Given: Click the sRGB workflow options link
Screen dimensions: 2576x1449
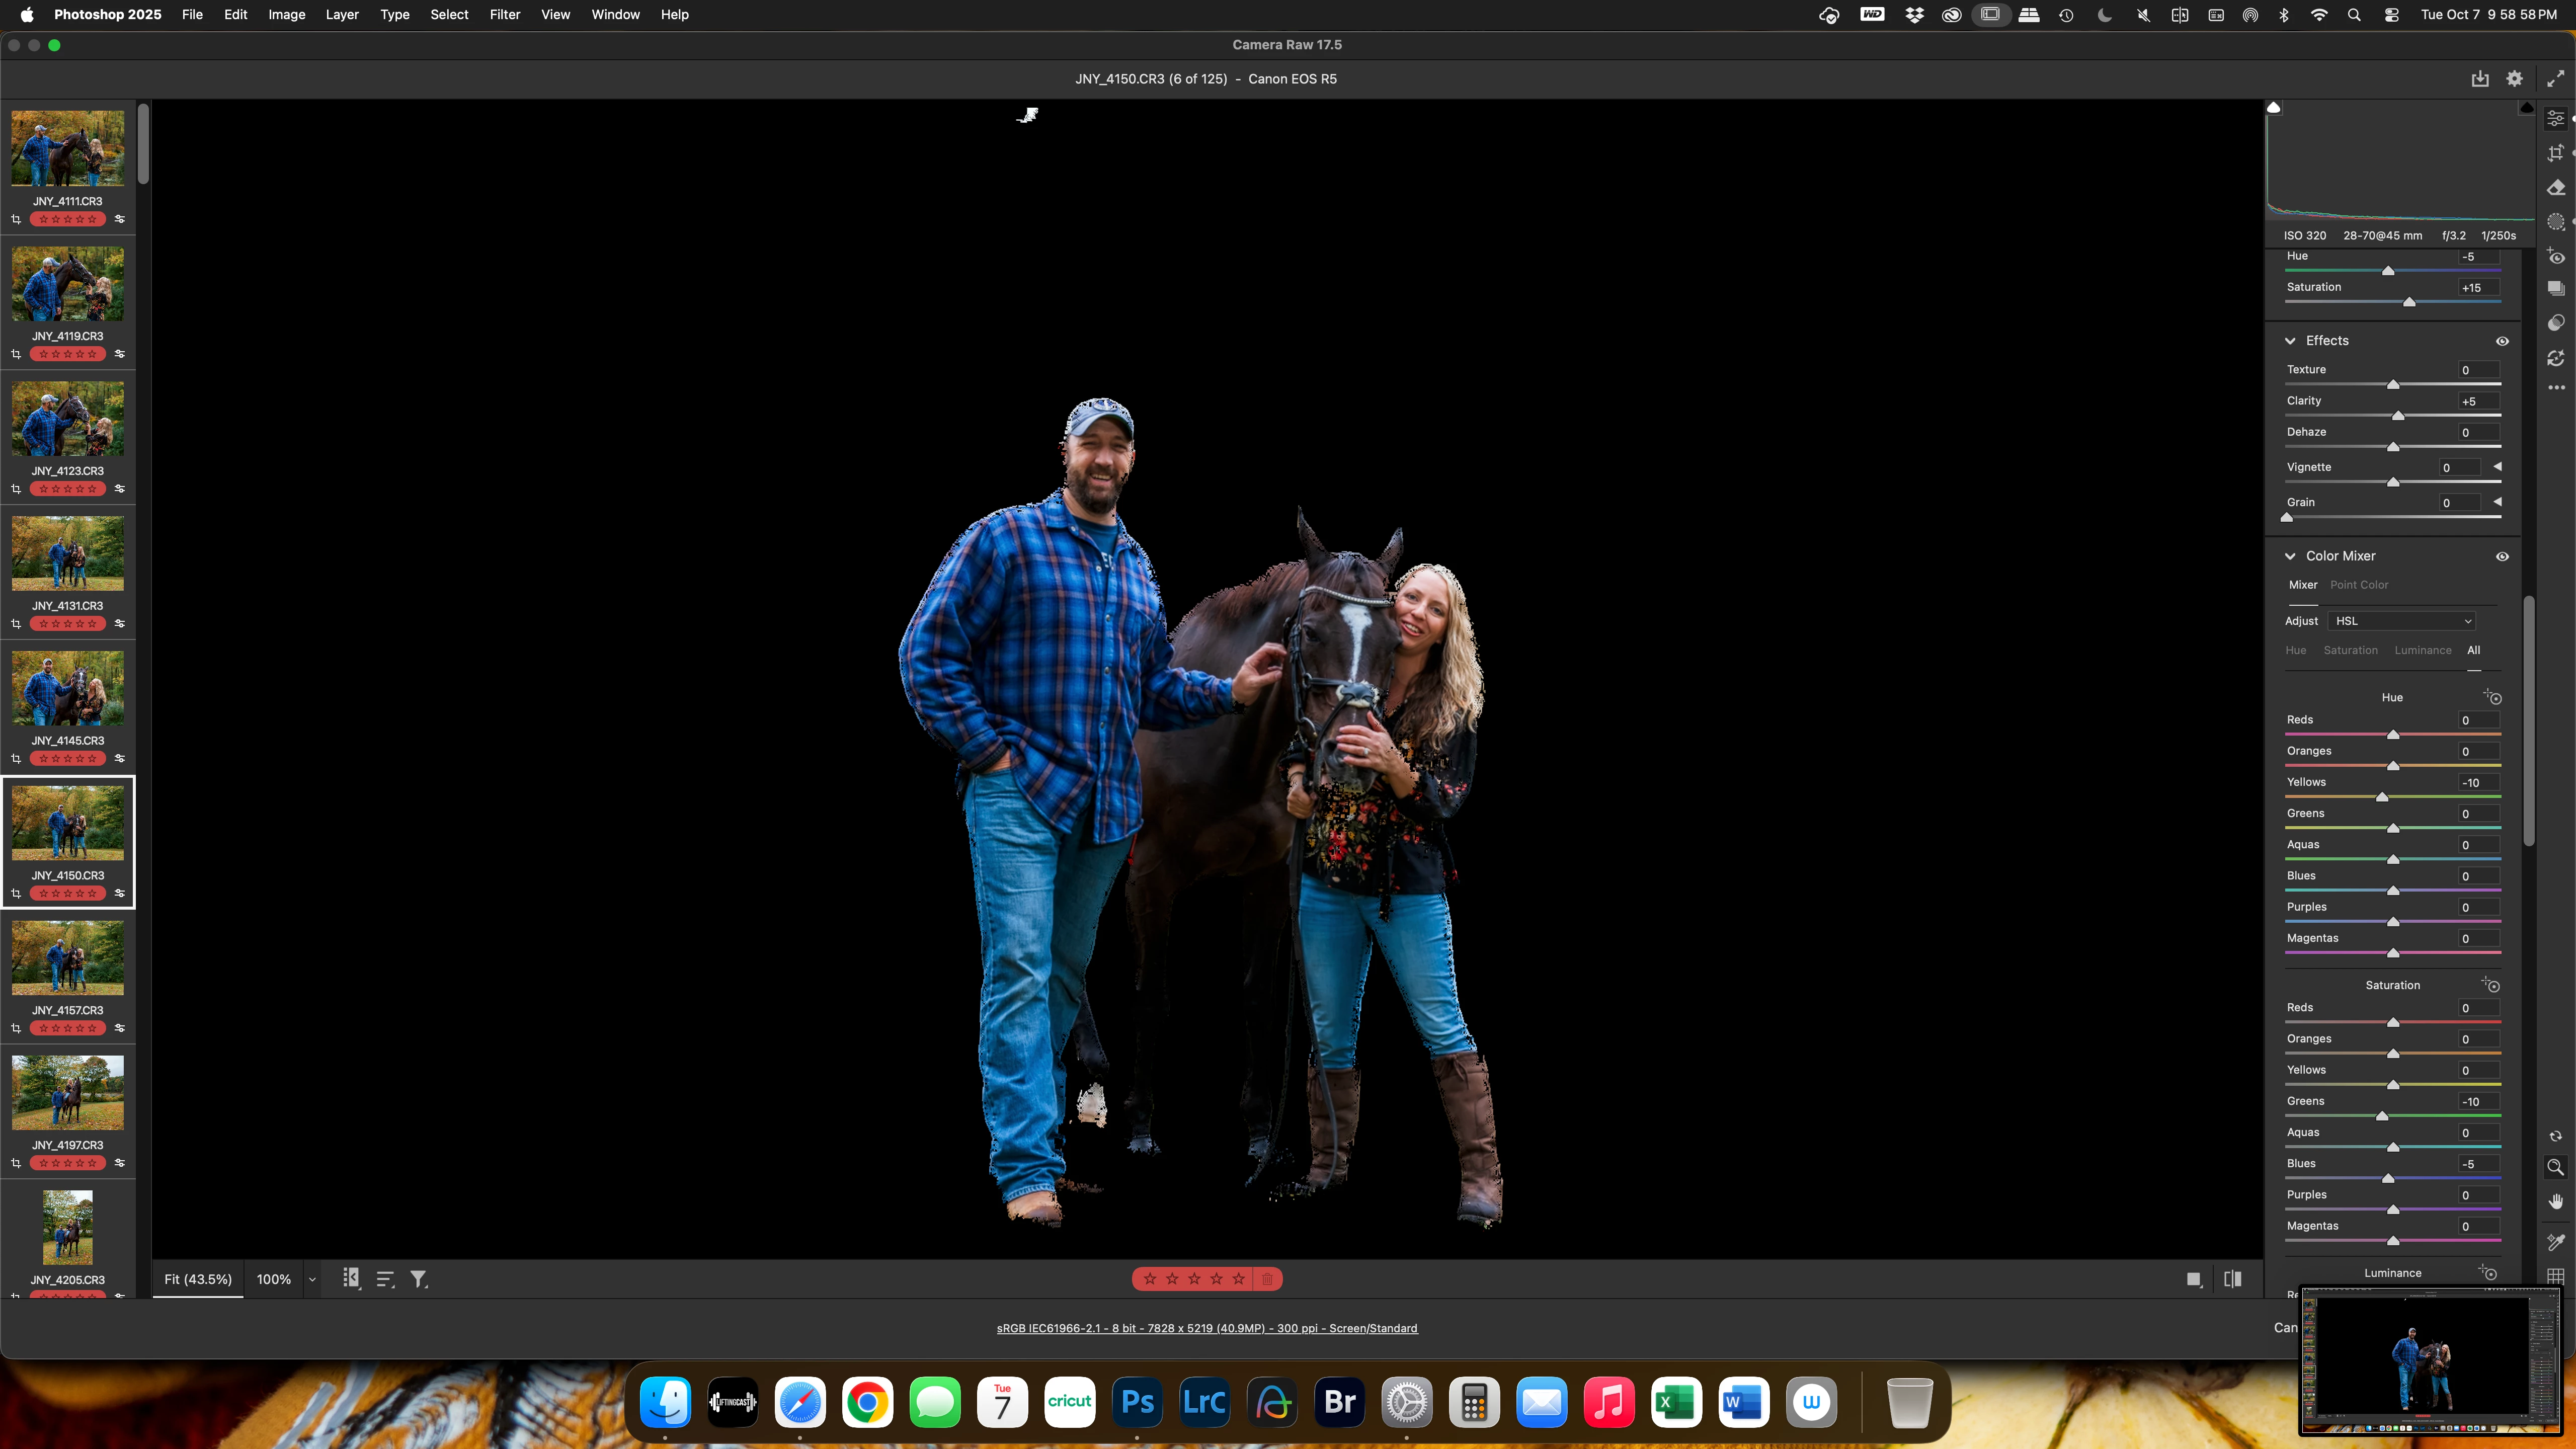Looking at the screenshot, I should 1206,1328.
